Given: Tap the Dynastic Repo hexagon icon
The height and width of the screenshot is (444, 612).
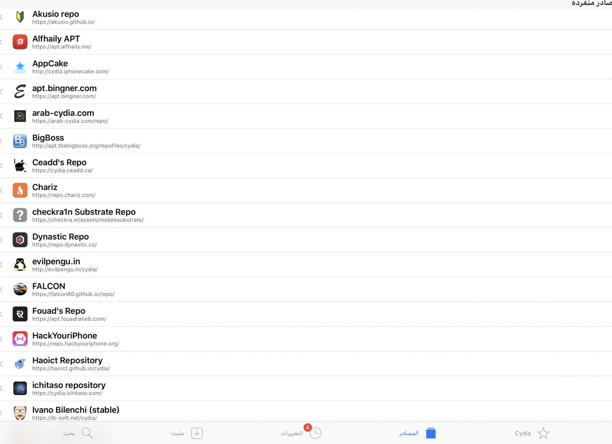Looking at the screenshot, I should [20, 240].
